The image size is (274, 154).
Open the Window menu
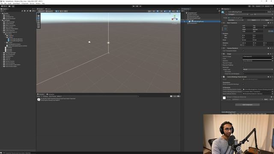pyautogui.click(x=38, y=3)
